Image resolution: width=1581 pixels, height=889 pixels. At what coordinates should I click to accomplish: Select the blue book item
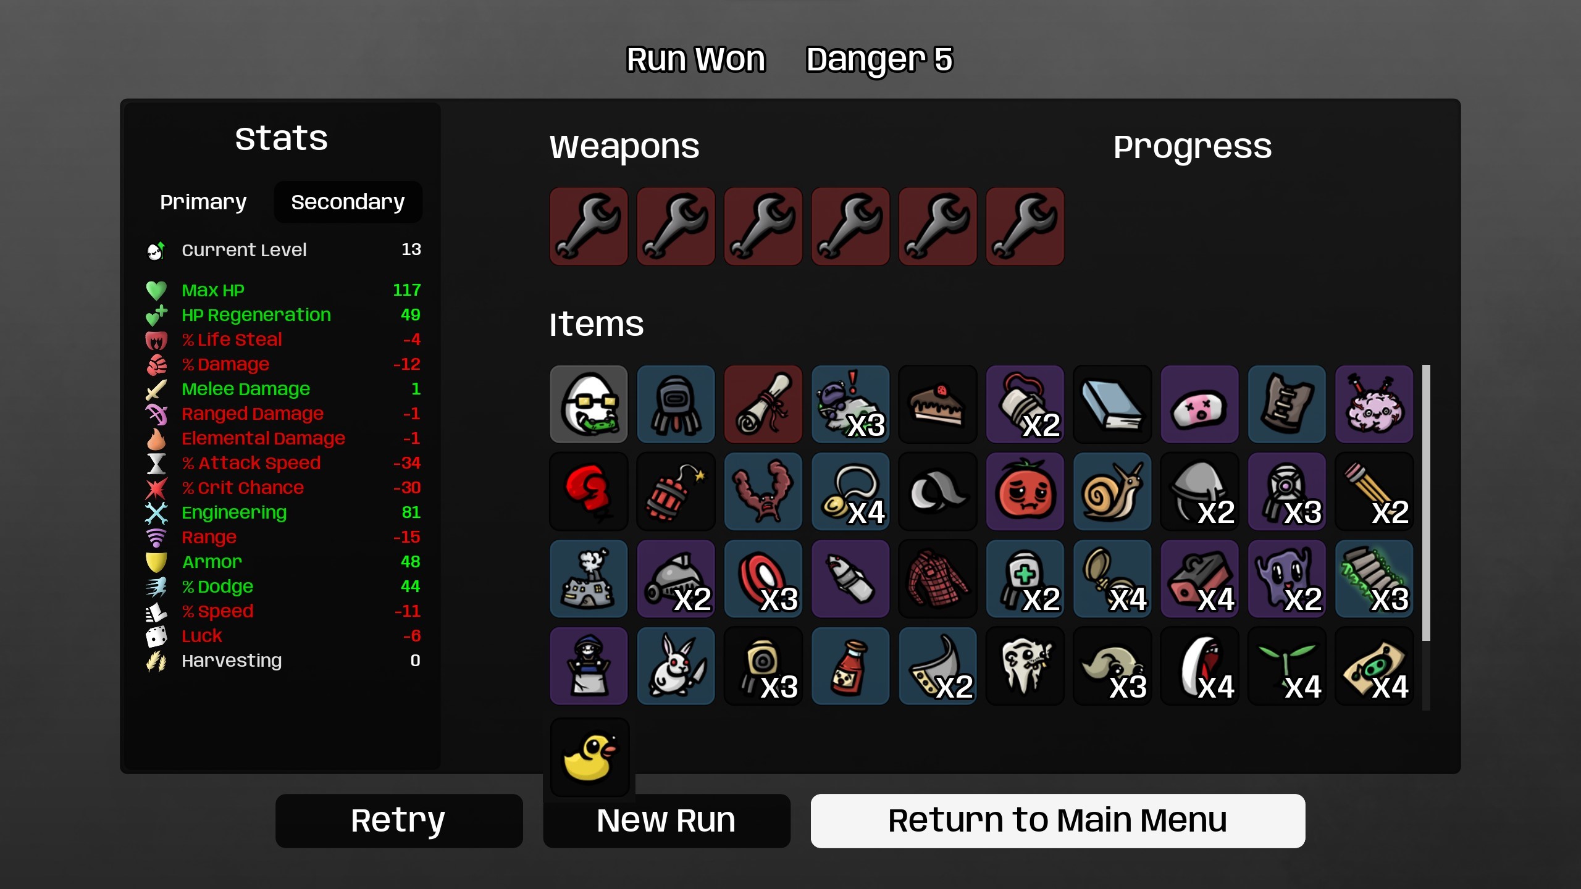(x=1112, y=404)
